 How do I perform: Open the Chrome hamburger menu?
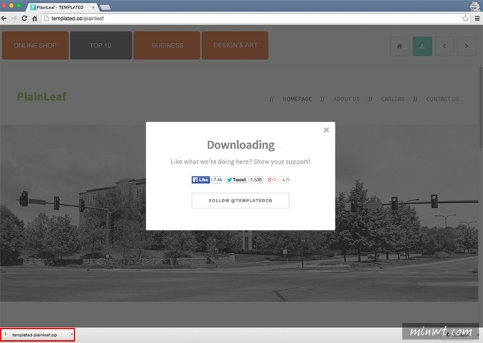[x=477, y=19]
